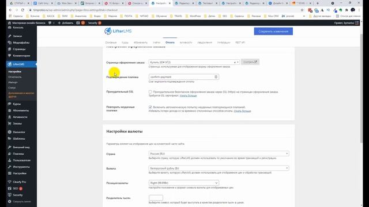Screen dimensions: 369x207
Task: Open Комментарии comments menu
Action: (21, 56)
